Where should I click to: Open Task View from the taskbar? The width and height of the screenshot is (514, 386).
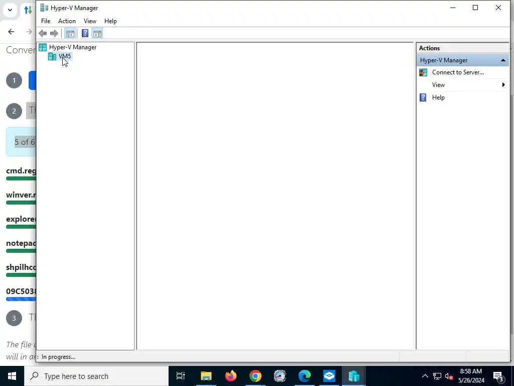tap(181, 376)
